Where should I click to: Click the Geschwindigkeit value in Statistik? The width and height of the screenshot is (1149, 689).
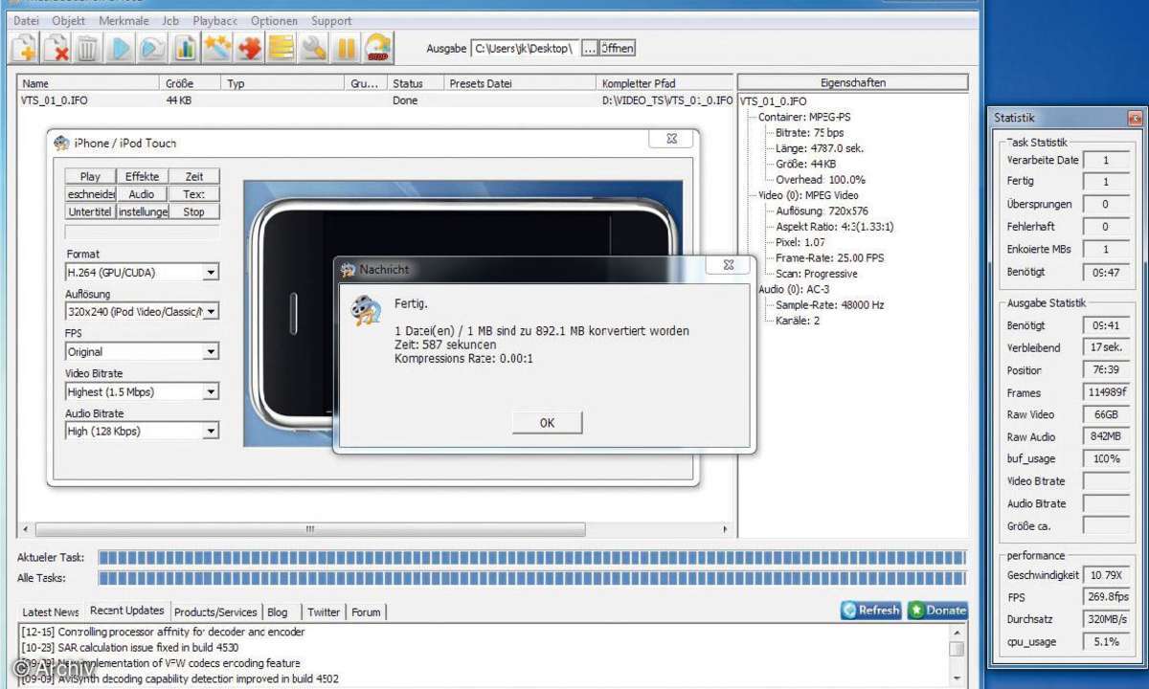point(1107,575)
